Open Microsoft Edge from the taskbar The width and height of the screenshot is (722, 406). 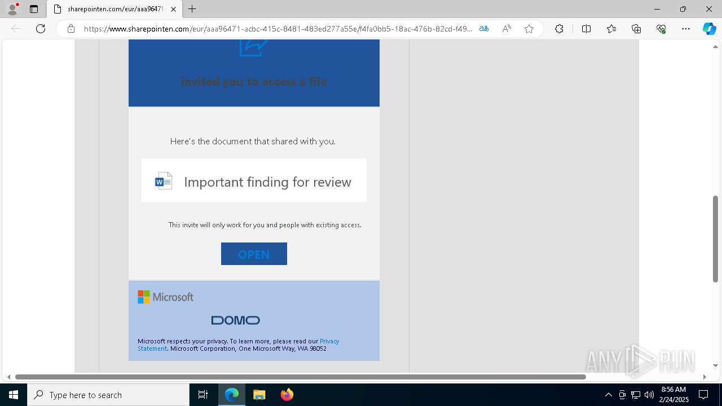tap(232, 395)
